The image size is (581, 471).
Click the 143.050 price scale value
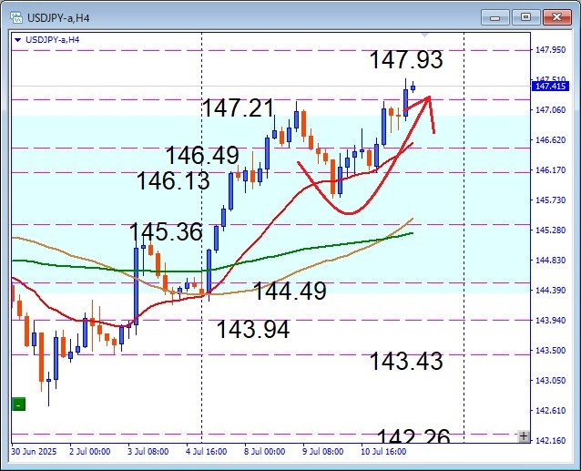click(x=551, y=381)
